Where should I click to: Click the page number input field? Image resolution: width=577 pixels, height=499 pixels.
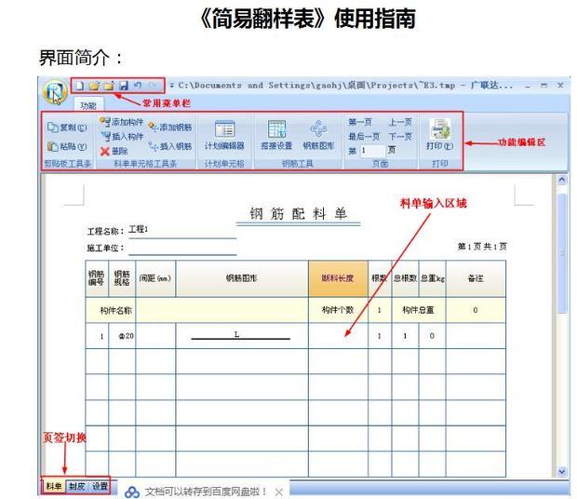coord(371,150)
